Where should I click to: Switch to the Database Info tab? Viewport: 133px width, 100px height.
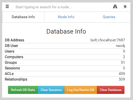(x=23, y=17)
